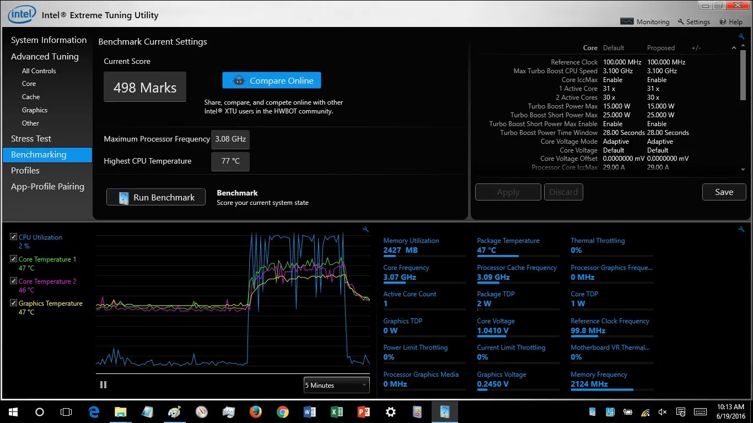Click the Apply button
This screenshot has height=423, width=753.
click(508, 192)
